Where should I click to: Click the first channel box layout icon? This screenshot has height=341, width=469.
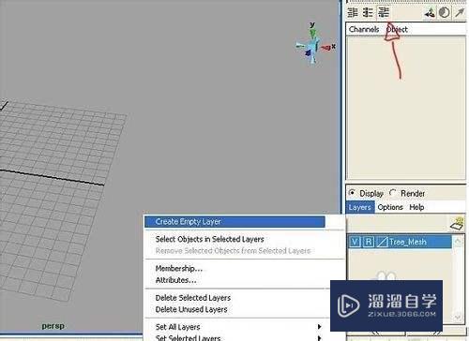tap(353, 12)
